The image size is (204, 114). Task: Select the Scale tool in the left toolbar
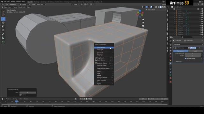3,27
